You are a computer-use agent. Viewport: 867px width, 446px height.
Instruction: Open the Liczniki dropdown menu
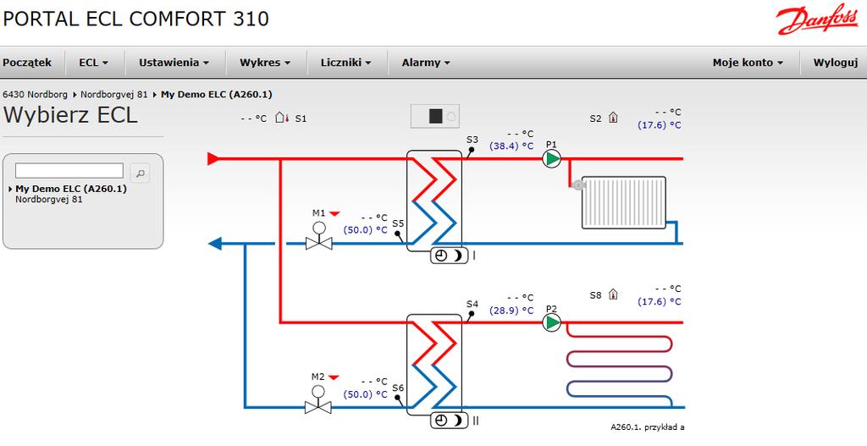(x=345, y=63)
